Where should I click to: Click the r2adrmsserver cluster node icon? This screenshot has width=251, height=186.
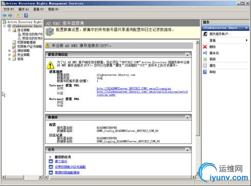click(9, 26)
